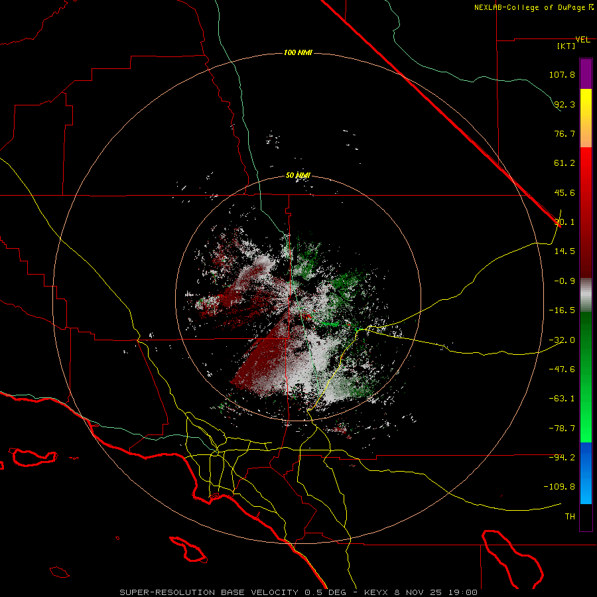Pick the blue segment of the velocity color bar
Image resolution: width=597 pixels, height=597 pixels.
coord(586,473)
